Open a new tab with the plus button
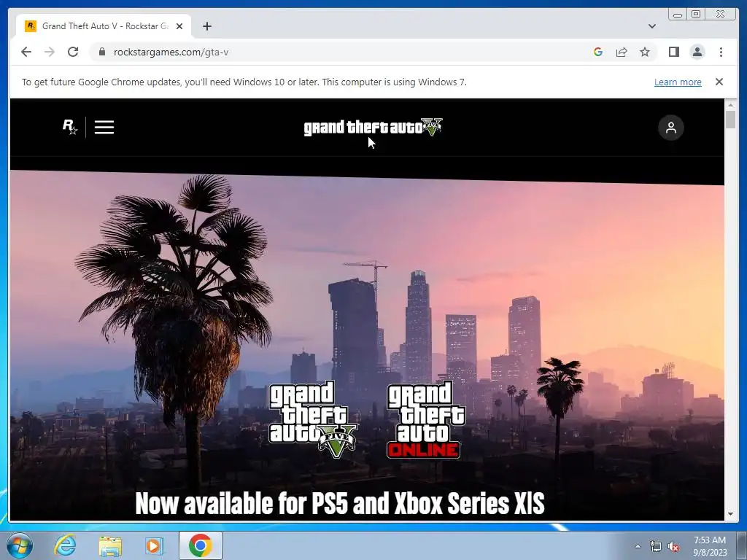Viewport: 747px width, 560px height. pos(206,26)
